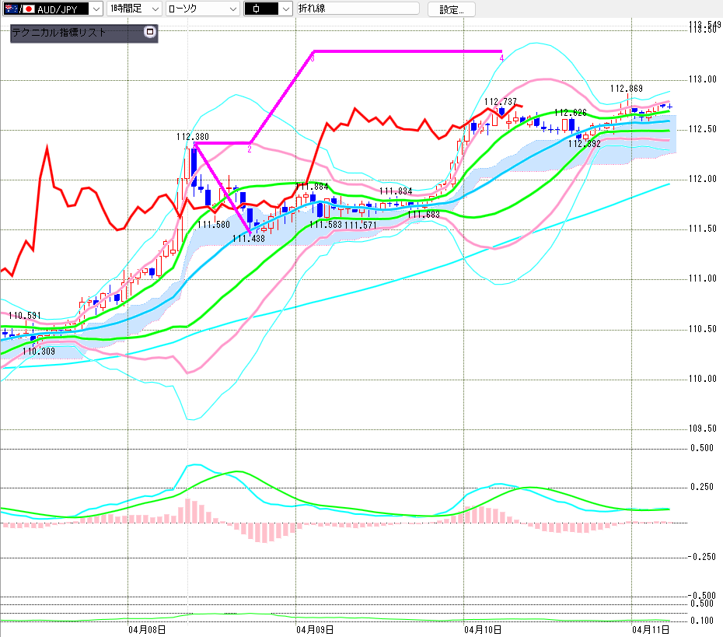The height and width of the screenshot is (637, 723).
Task: Open the 設定... settings button
Action: (451, 9)
